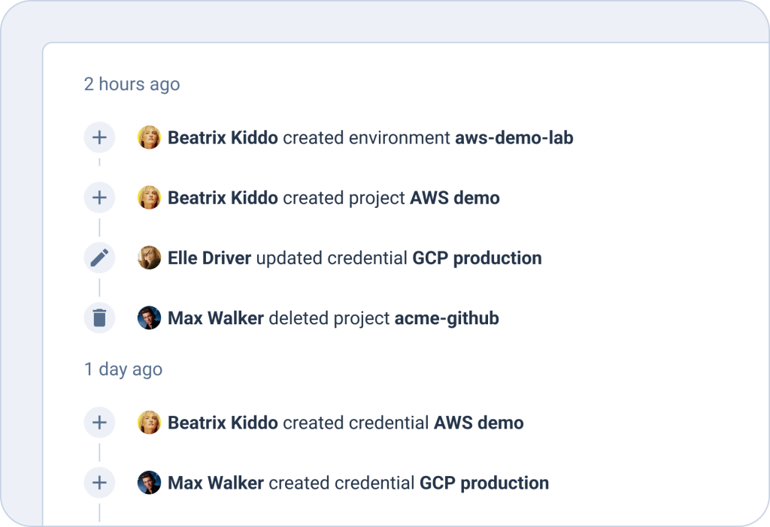Open the AWS demo project name link
This screenshot has width=770, height=527.
(x=454, y=198)
